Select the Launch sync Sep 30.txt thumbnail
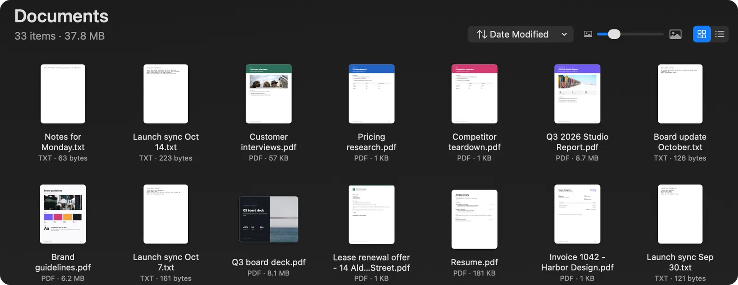The width and height of the screenshot is (738, 285). [680, 214]
